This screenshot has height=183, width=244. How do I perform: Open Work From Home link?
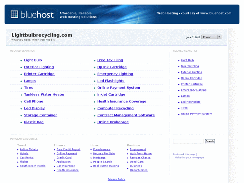pyautogui.click(x=141, y=153)
